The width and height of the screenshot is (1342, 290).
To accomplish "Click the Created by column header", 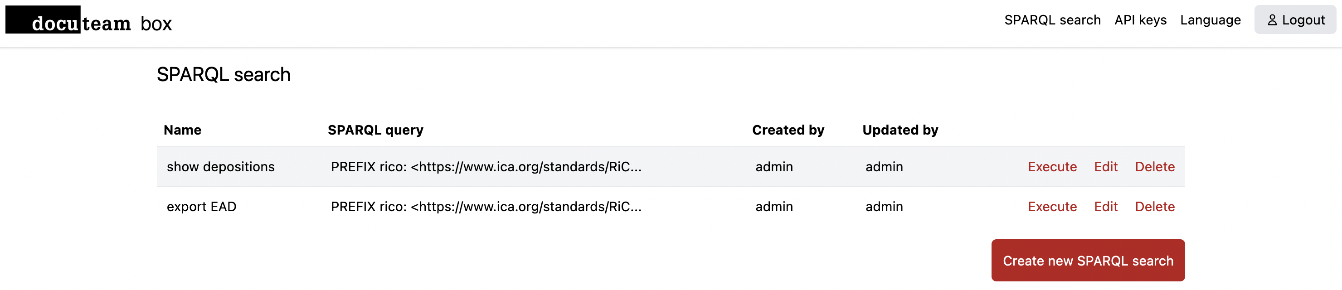I will [x=788, y=130].
